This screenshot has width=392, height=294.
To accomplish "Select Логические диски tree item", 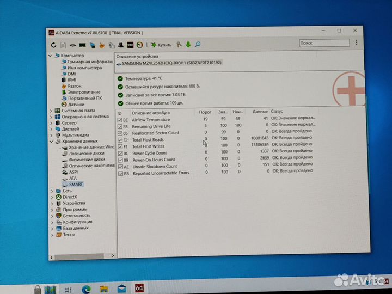I will 83,154.
